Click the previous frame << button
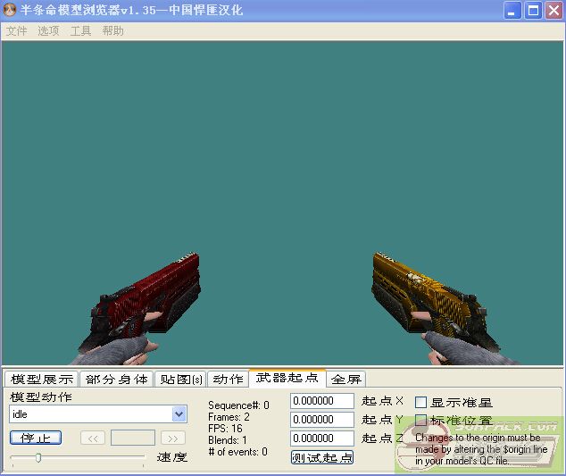This screenshot has width=566, height=476. [x=93, y=438]
